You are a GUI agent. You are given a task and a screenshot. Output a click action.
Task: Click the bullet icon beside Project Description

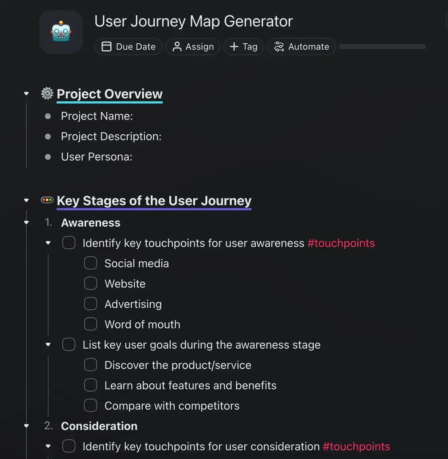pyautogui.click(x=48, y=137)
